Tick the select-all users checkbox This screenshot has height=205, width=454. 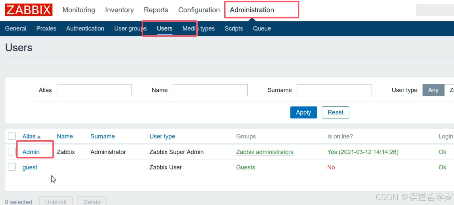click(x=12, y=136)
